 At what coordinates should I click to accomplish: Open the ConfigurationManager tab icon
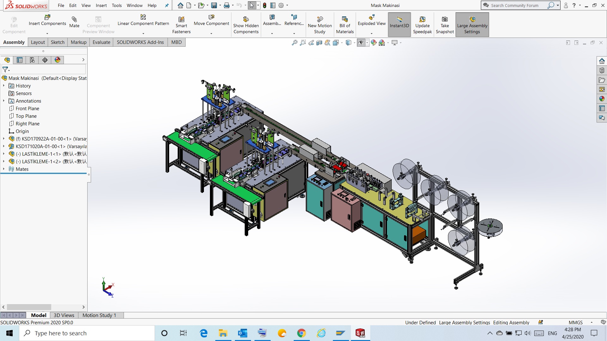(x=32, y=60)
